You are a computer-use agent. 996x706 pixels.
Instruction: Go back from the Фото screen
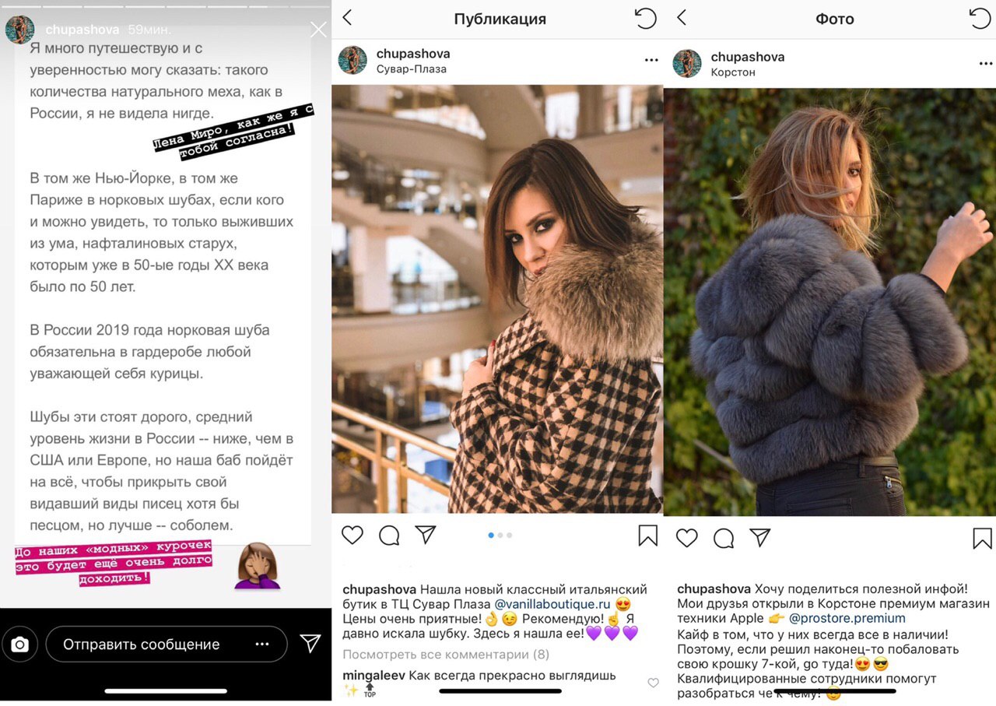coord(682,18)
